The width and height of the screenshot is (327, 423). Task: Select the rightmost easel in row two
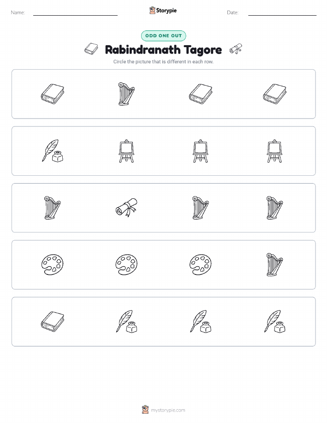274,151
